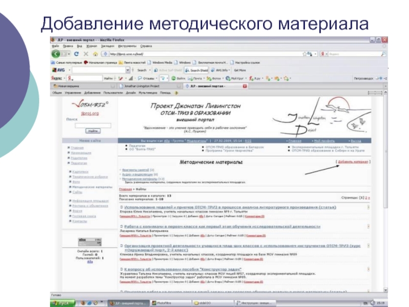The image size is (409, 307).
Task: Open the Windows Media bookmark
Action: (160, 62)
